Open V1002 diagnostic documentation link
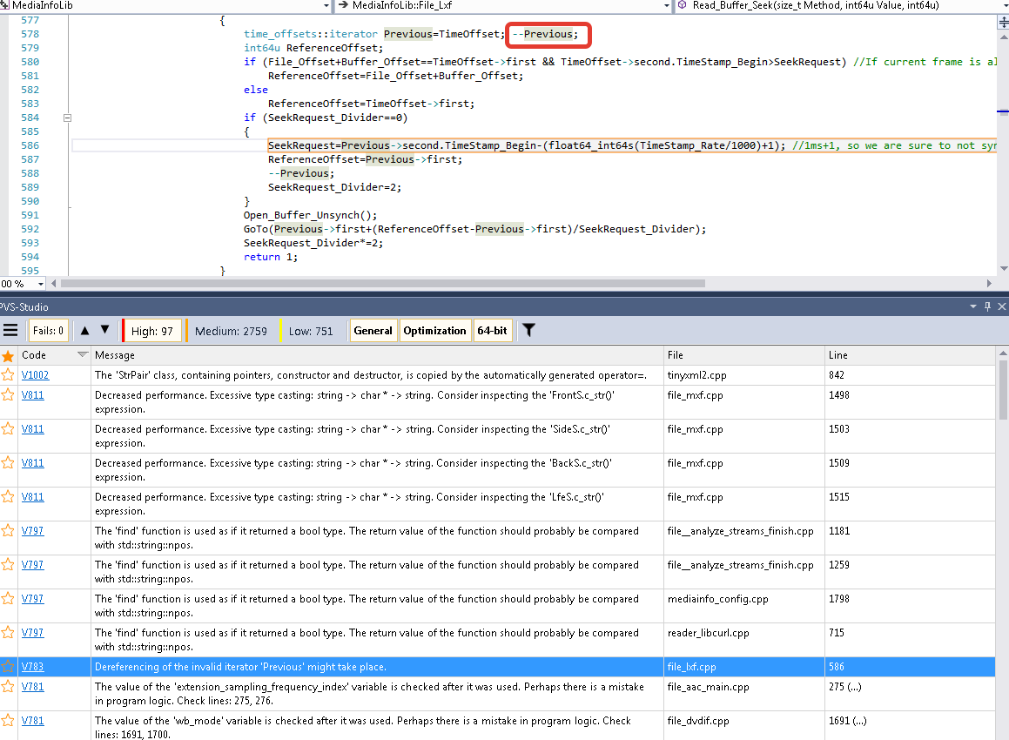Viewport: 1009px width, 740px height. (x=36, y=375)
